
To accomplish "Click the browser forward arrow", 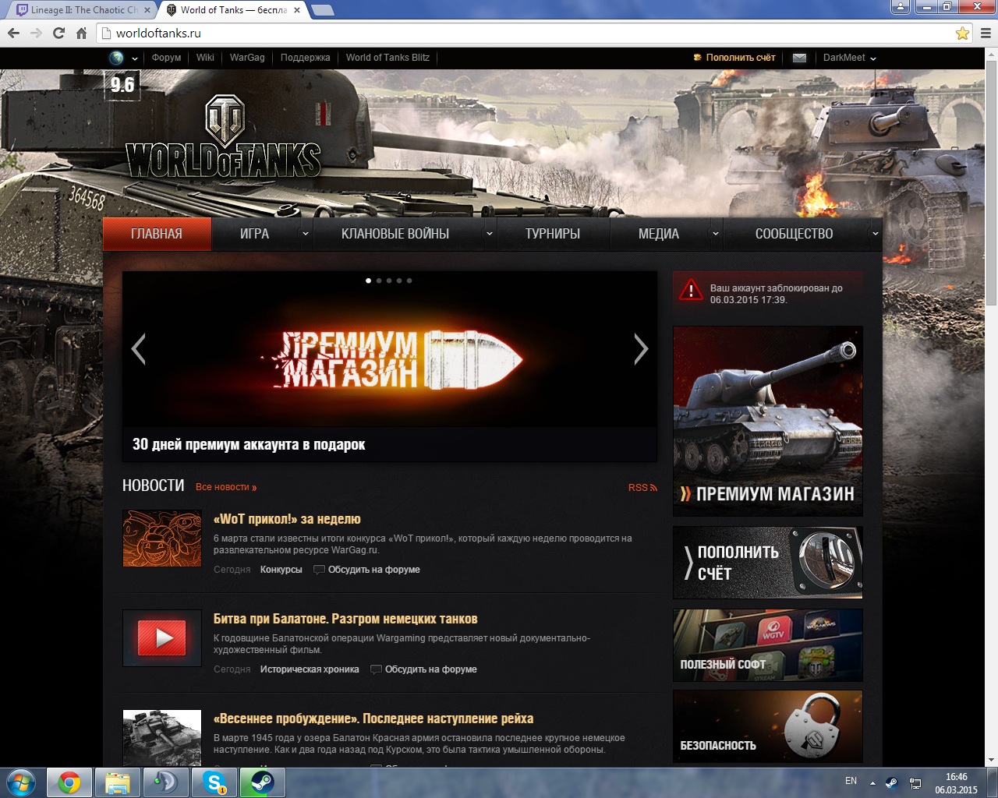I will click(36, 33).
